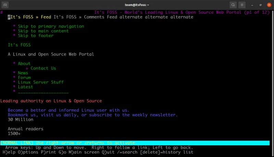Go to the Contact Us link
The image size is (274, 157).
pos(43,68)
